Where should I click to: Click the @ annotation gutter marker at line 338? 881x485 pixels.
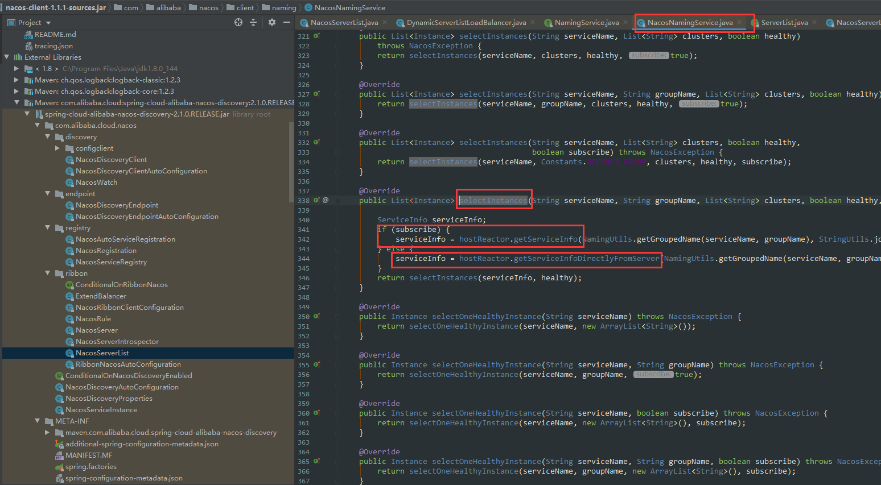tap(326, 200)
